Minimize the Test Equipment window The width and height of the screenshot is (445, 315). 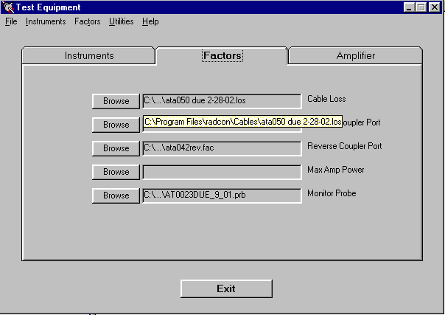coord(410,7)
